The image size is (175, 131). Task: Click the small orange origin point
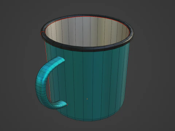(87, 99)
